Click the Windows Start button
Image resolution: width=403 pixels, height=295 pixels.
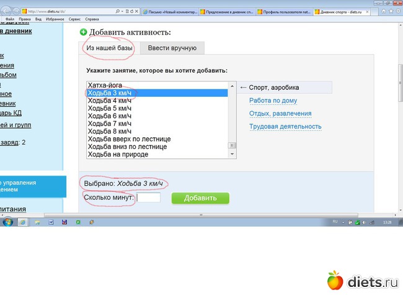pyautogui.click(x=7, y=222)
